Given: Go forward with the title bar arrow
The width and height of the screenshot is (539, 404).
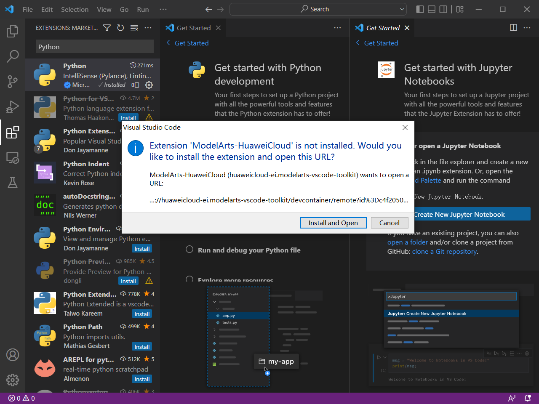Looking at the screenshot, I should coord(221,9).
